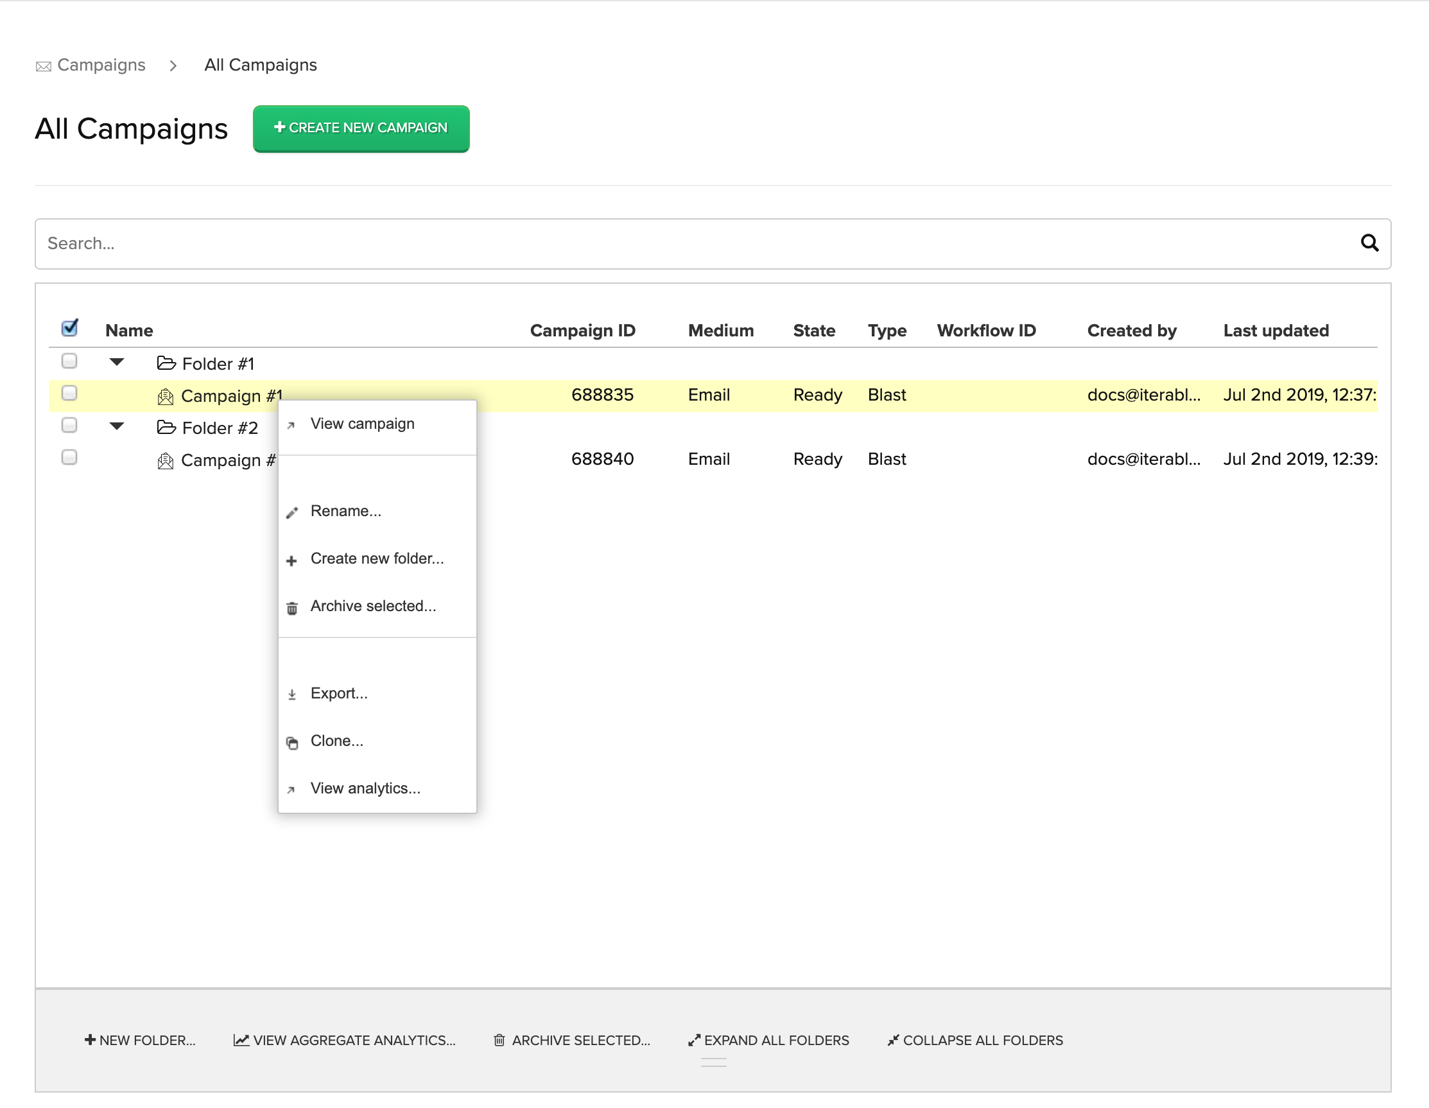This screenshot has height=1108, width=1429.
Task: Choose View campaign from the context menu
Action: [x=362, y=424]
